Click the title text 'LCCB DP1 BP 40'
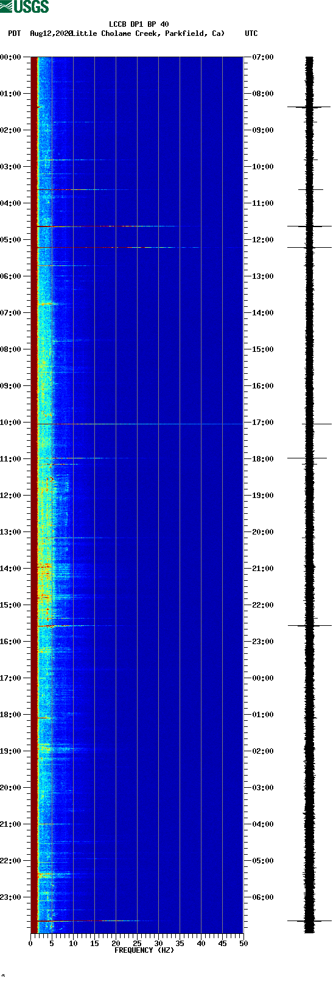336x982 pixels. (x=139, y=24)
